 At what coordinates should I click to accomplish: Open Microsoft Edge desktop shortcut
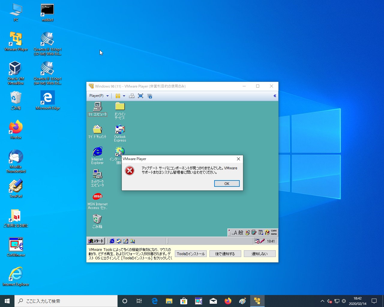pos(47,100)
